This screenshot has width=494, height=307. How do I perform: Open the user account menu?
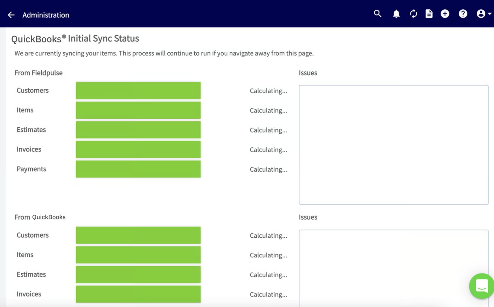pos(484,14)
